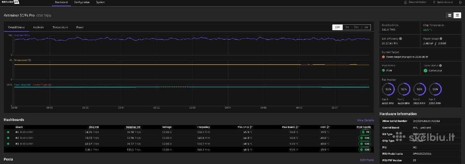This screenshot has width=465, height=164.
Task: Select the Hashrate chart tab
Action: 38,27
